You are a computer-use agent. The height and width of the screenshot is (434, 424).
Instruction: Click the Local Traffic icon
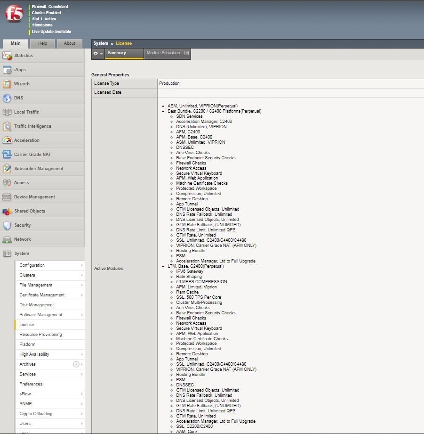7,112
